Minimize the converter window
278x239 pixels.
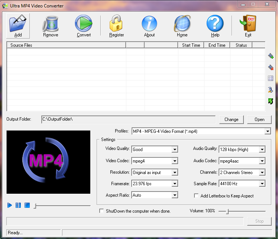click(x=243, y=4)
